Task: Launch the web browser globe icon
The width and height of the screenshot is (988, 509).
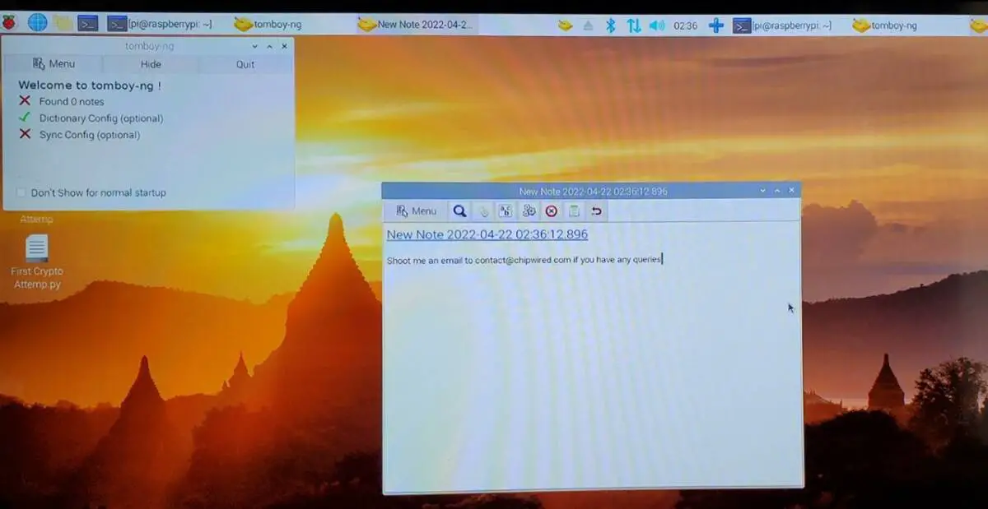Action: click(x=37, y=22)
